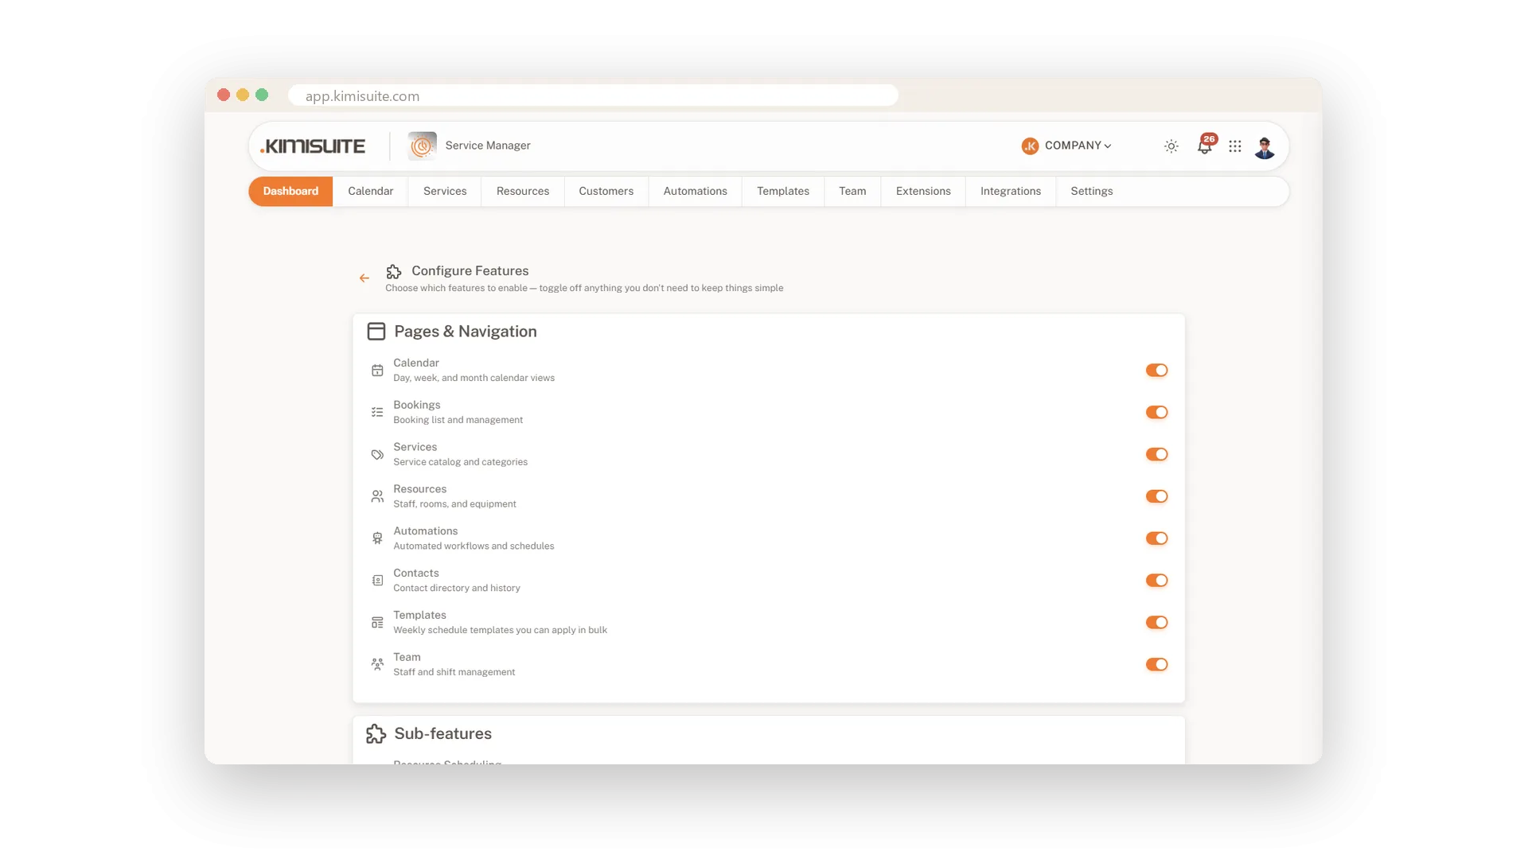This screenshot has width=1528, height=859.
Task: Click the Configure Features heading text
Action: (x=470, y=271)
